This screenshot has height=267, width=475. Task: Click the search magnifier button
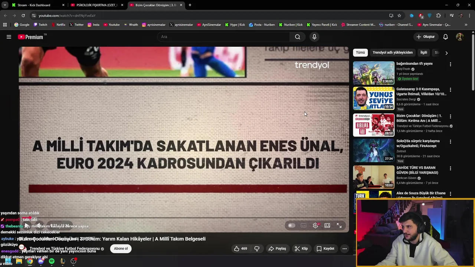[x=298, y=37]
